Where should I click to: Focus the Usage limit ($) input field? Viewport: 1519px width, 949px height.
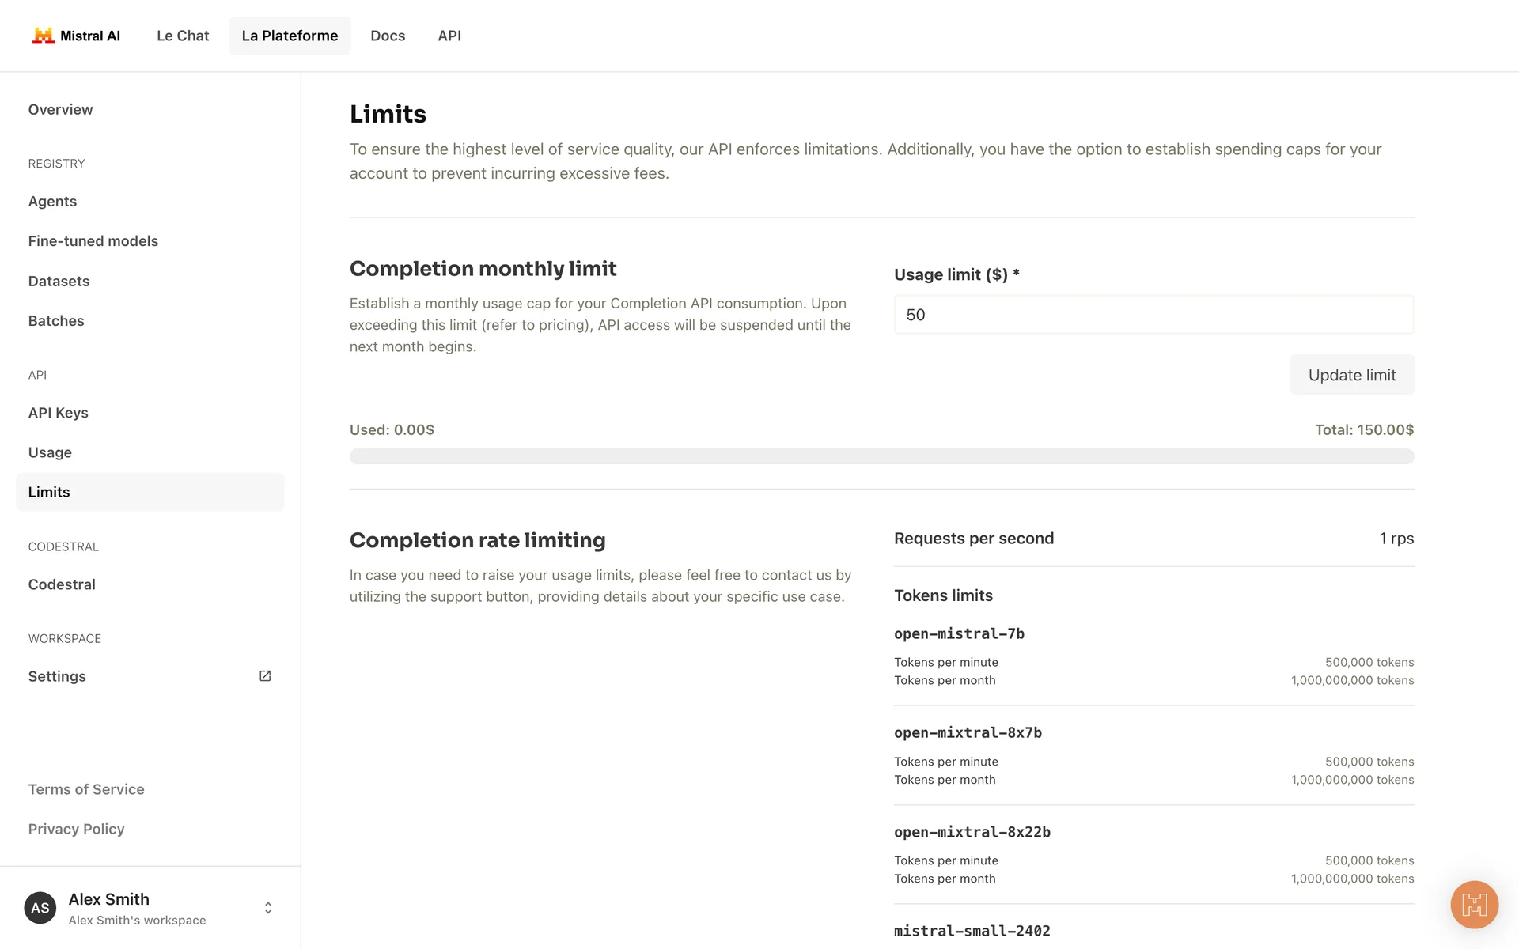click(1153, 315)
